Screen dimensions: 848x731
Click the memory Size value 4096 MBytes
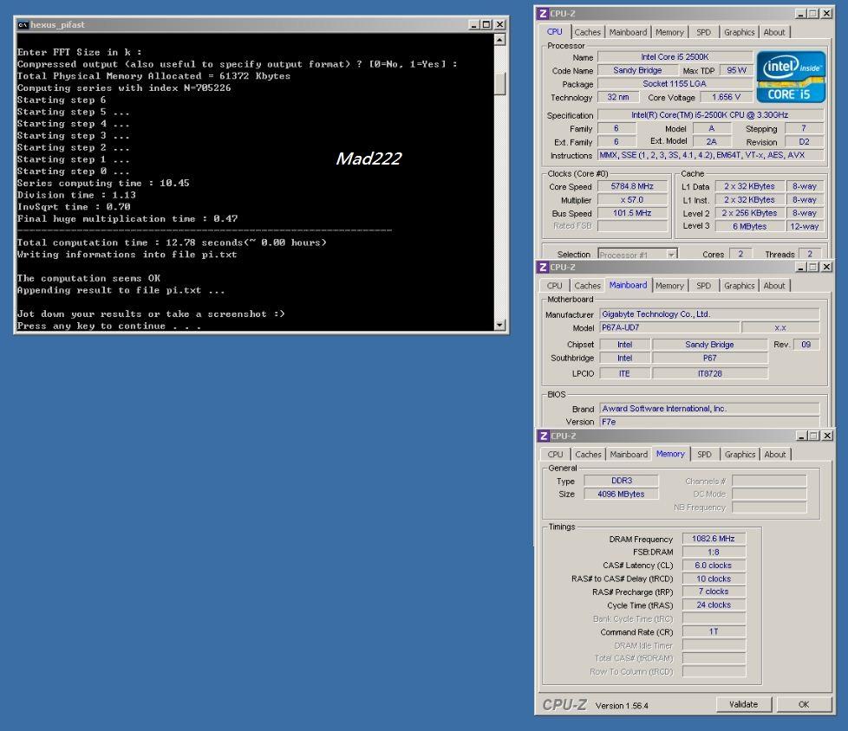point(621,494)
